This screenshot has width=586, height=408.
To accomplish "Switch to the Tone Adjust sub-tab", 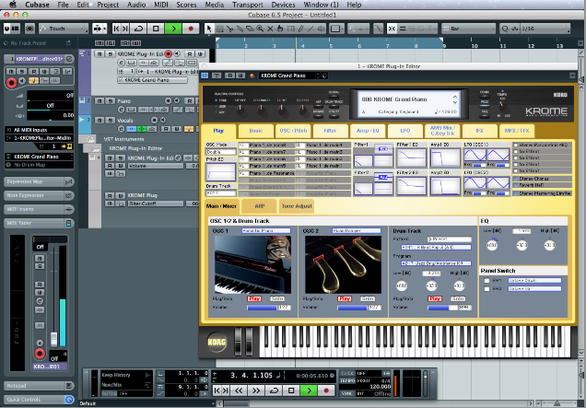I will pos(297,206).
